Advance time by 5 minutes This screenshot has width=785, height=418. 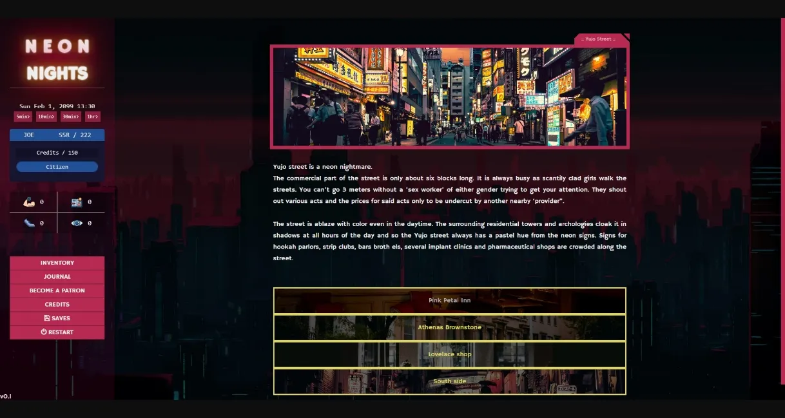click(22, 116)
